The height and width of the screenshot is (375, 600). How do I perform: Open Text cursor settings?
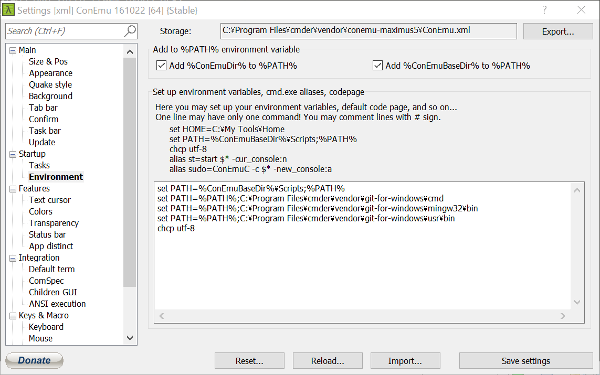coord(50,200)
